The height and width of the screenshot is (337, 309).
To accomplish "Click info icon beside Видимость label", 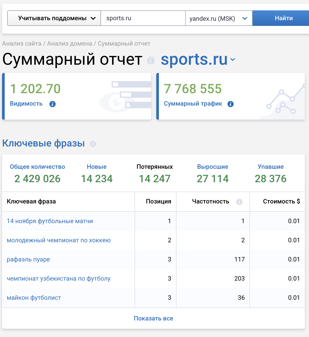I will click(x=53, y=104).
